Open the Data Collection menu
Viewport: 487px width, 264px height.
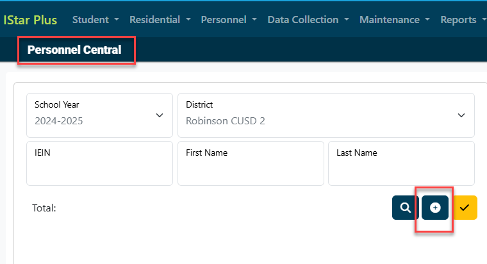click(308, 20)
